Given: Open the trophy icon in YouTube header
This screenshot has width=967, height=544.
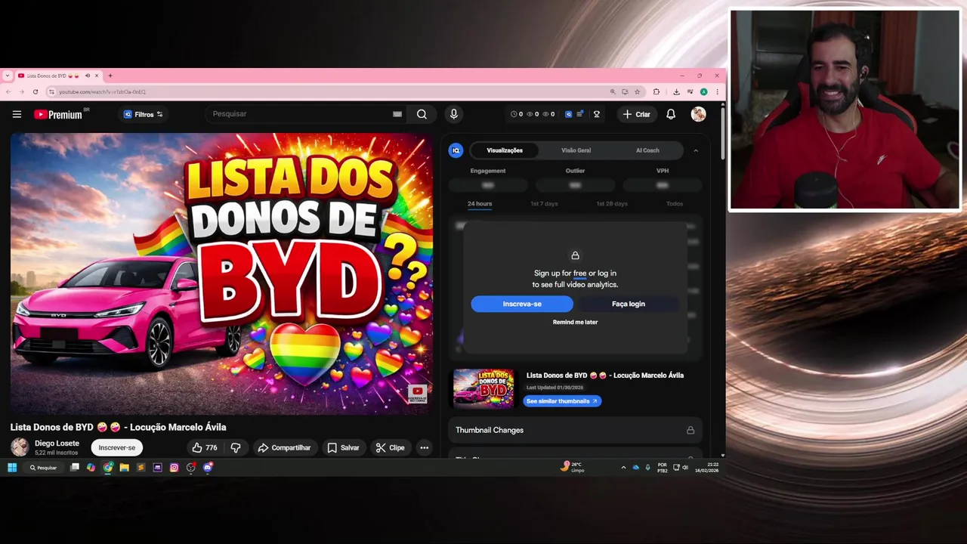Looking at the screenshot, I should click(x=596, y=114).
